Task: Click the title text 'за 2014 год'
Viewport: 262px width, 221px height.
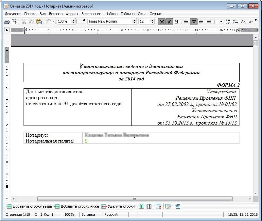Action: tap(131, 79)
